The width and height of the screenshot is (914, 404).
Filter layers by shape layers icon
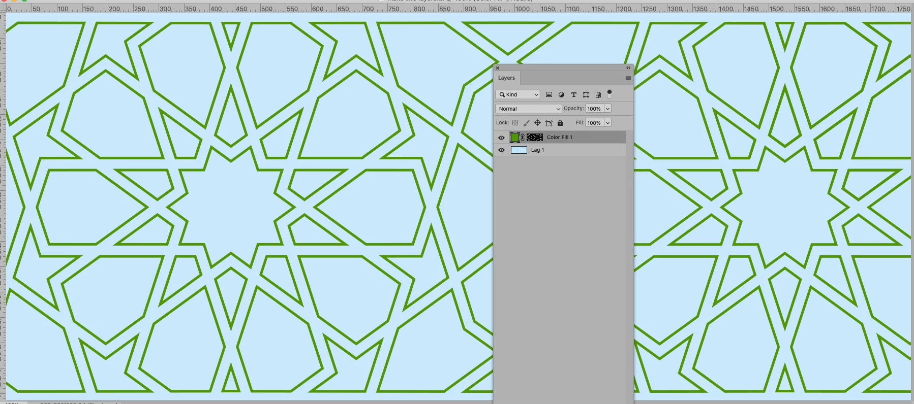click(586, 94)
